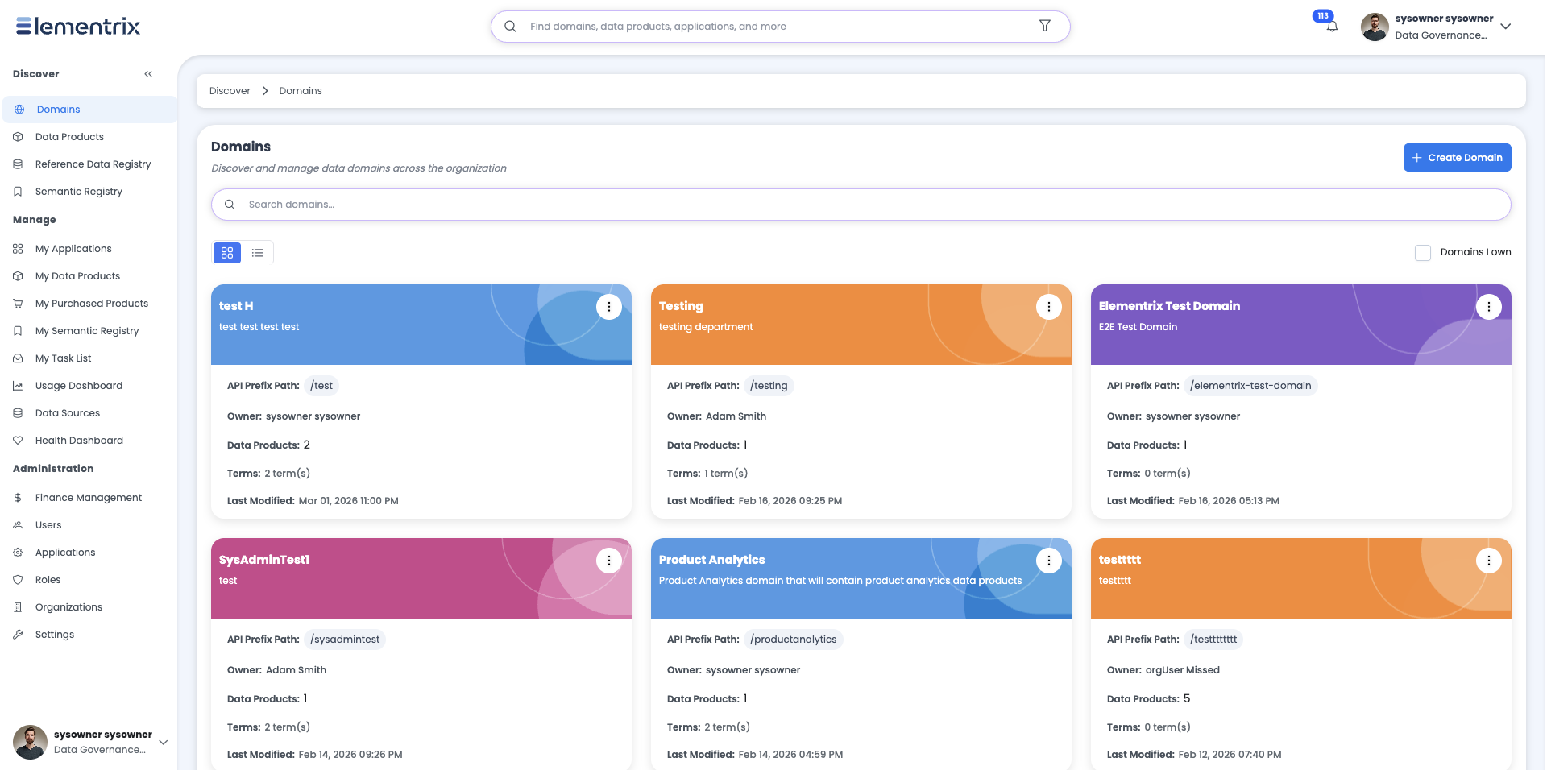Open three-dot menu on Testing card

1048,306
